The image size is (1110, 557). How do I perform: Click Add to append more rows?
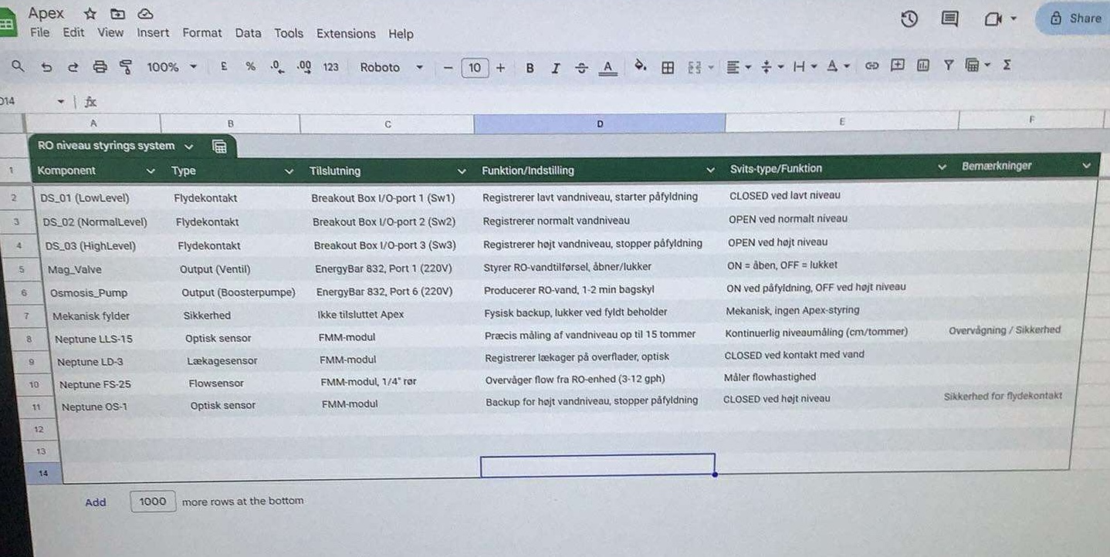point(96,502)
